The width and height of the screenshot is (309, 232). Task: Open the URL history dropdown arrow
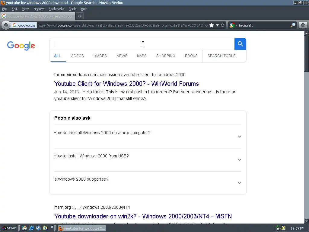217,25
